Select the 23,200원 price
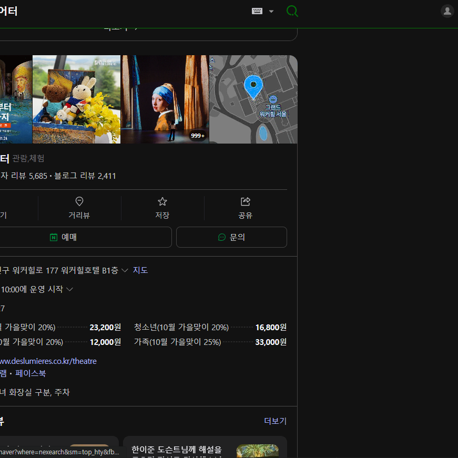The width and height of the screenshot is (458, 458). [x=105, y=328]
